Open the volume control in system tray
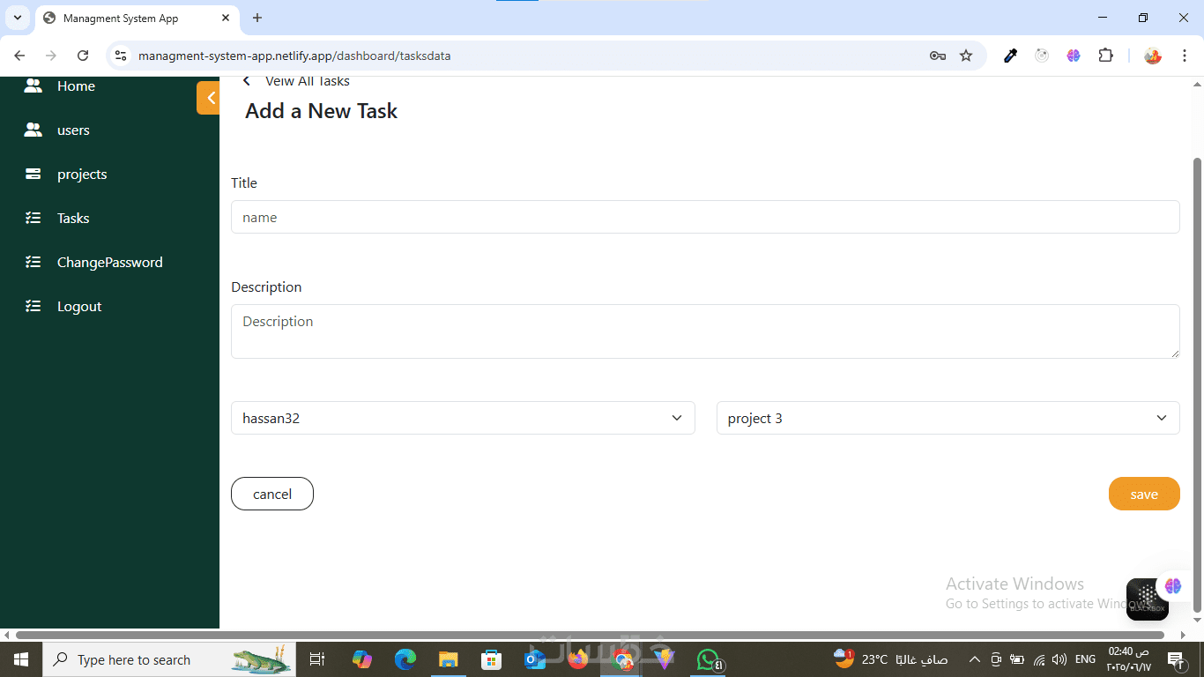Image resolution: width=1204 pixels, height=677 pixels. pyautogui.click(x=1059, y=659)
